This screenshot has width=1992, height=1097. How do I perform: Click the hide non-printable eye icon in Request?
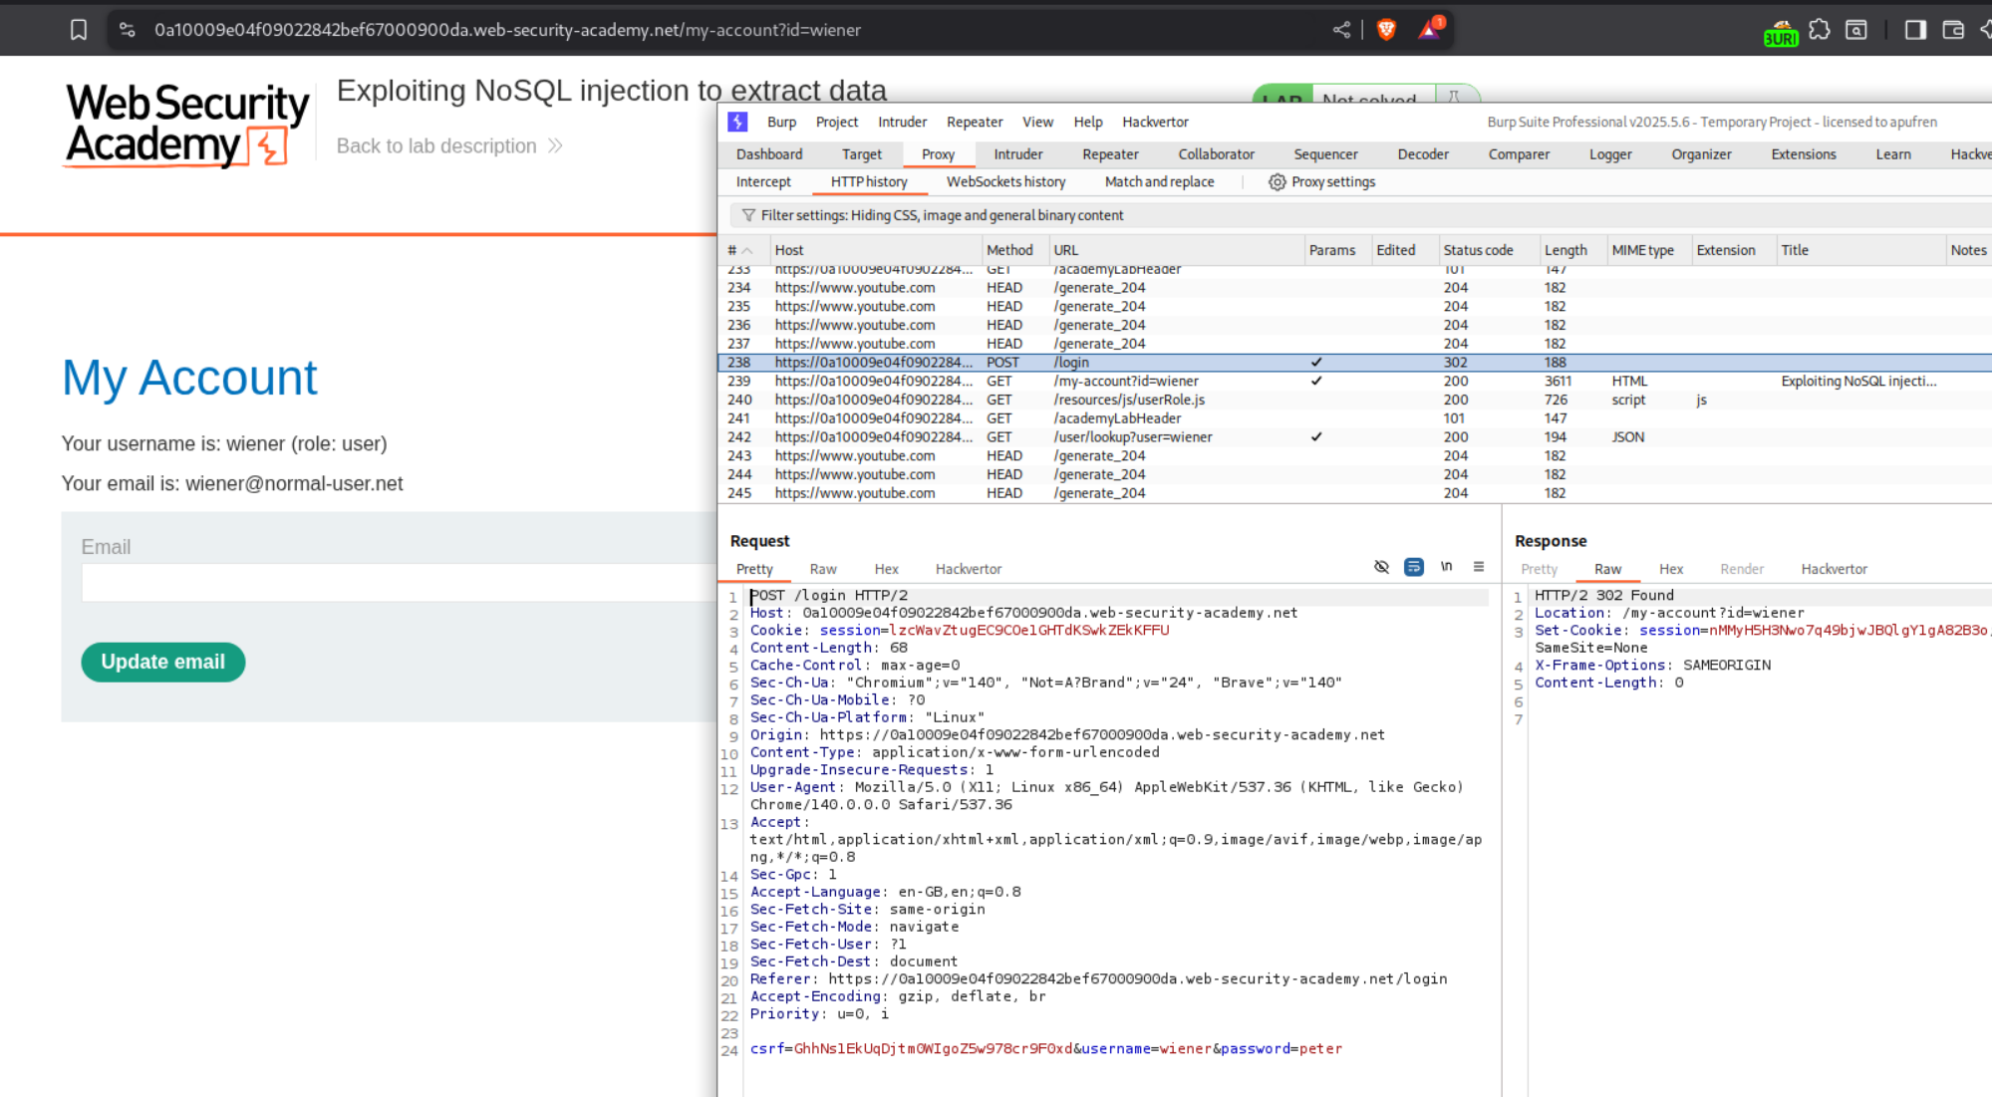coord(1381,567)
